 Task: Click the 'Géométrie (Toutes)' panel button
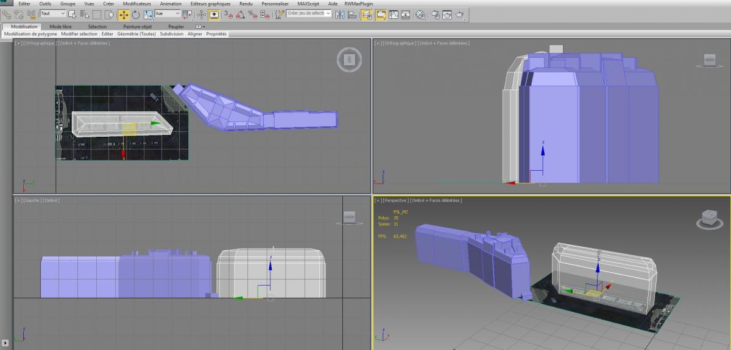(136, 34)
